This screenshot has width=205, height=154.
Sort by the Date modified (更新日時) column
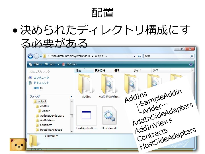[x=103, y=70]
